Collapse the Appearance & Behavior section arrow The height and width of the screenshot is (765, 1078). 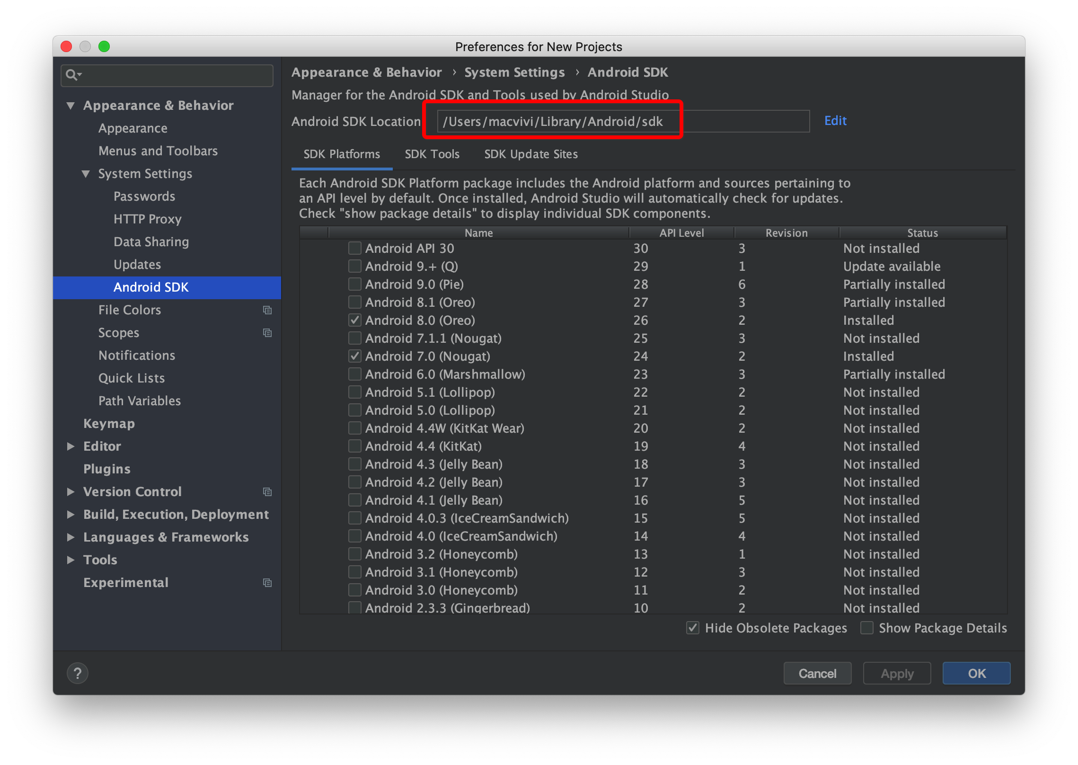71,106
